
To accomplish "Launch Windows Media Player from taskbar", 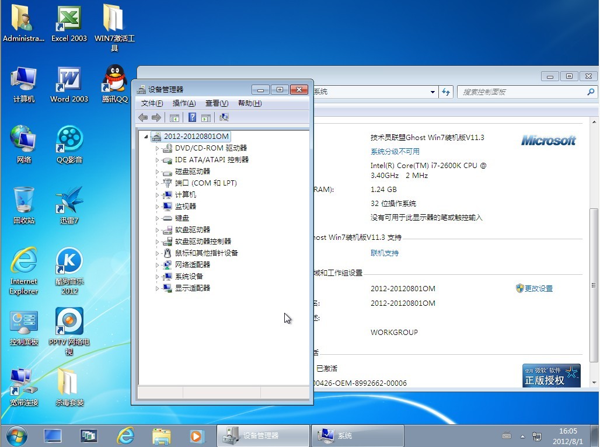I will [x=197, y=436].
